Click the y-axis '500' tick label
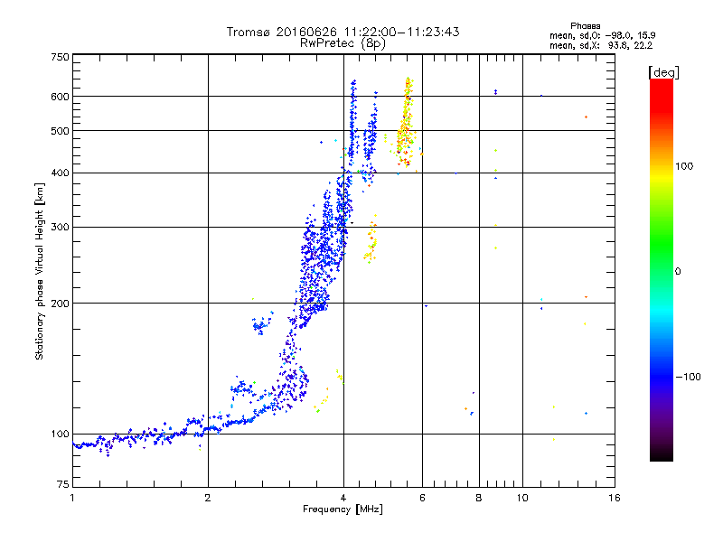Viewport: 723px width, 542px height. pos(60,131)
